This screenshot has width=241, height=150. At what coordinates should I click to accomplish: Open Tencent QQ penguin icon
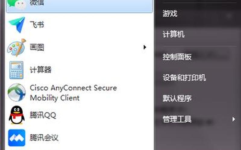[17, 115]
